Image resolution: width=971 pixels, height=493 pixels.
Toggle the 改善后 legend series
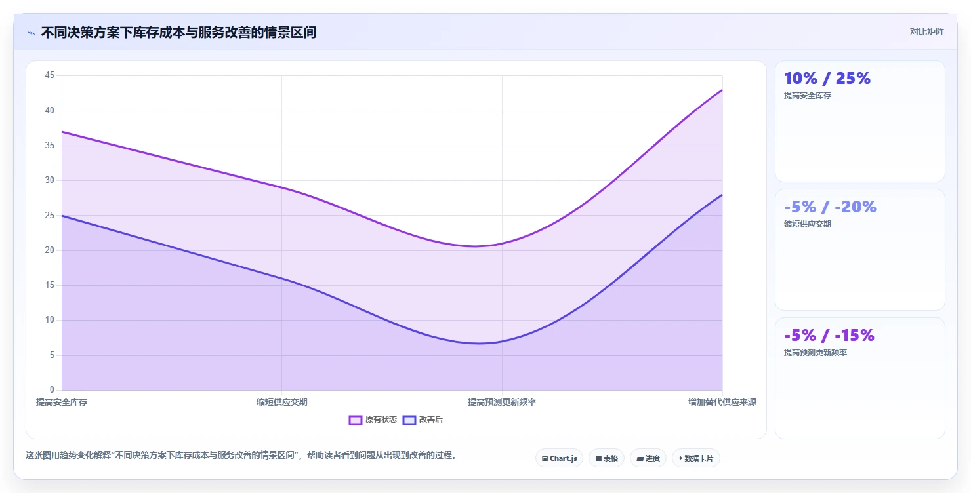[x=423, y=420]
